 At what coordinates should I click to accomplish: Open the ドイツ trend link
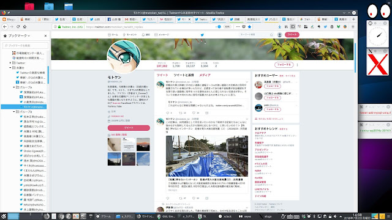click(x=260, y=196)
